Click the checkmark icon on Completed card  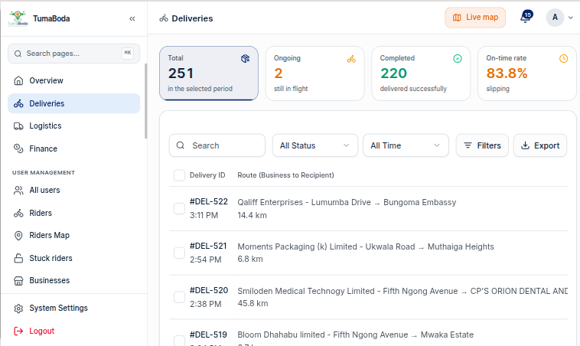point(458,58)
